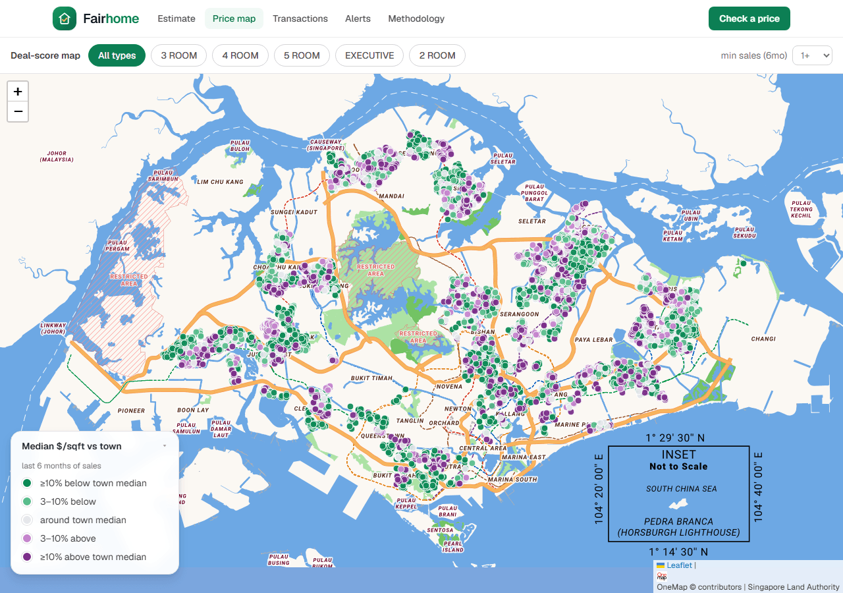Click the 'PEDRA BRANCA' inset label
Image resolution: width=843 pixels, height=593 pixels.
pyautogui.click(x=678, y=521)
